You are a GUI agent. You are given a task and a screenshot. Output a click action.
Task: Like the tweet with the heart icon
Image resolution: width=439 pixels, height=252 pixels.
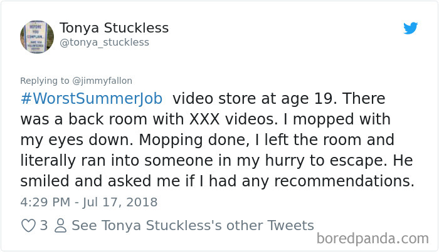pyautogui.click(x=29, y=226)
